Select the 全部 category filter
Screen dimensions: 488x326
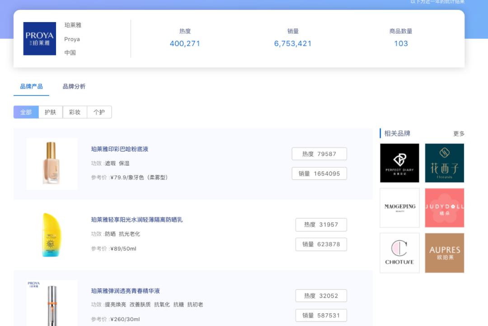pos(26,112)
